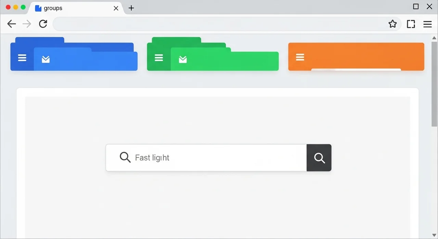This screenshot has height=239, width=438.
Task: Click the bracket-shaped fullscreen icon in toolbar
Action: 411,24
